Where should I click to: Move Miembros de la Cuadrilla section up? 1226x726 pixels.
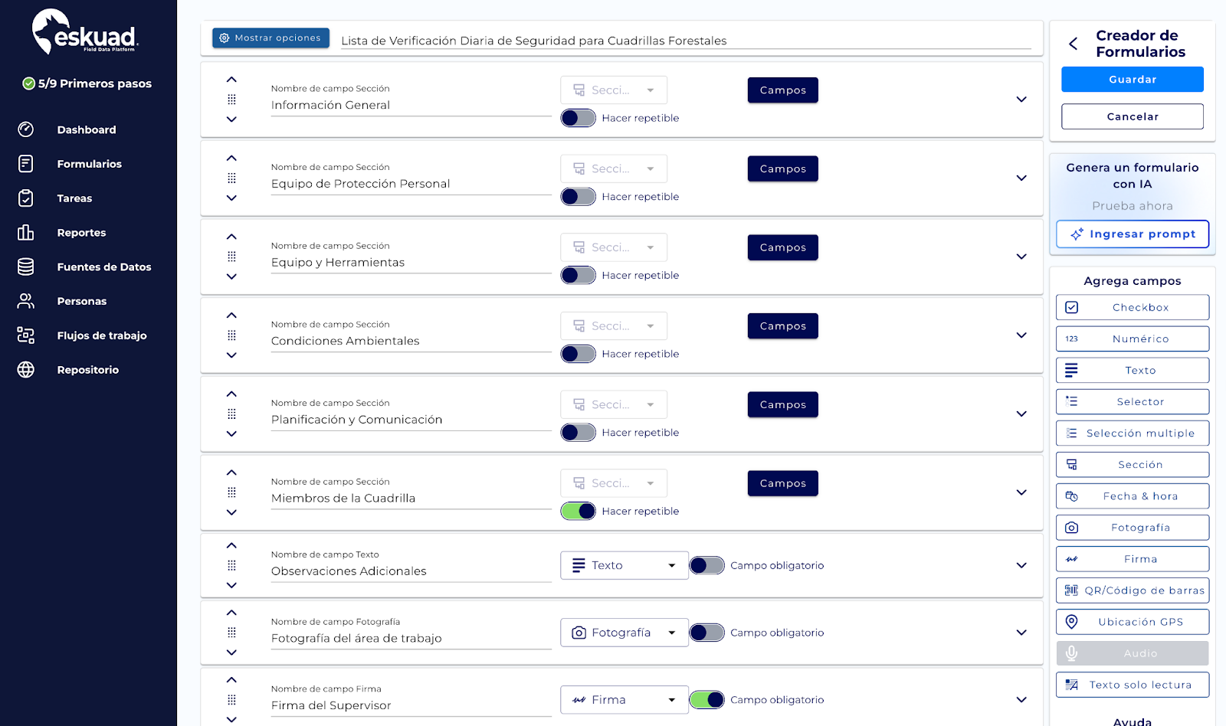[231, 473]
